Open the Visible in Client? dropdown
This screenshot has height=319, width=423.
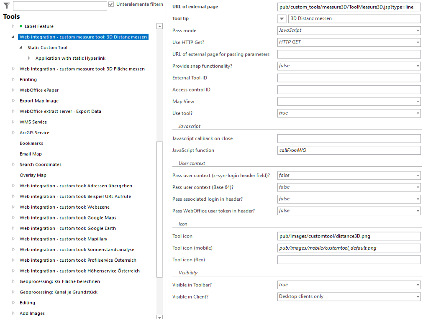[x=417, y=296]
